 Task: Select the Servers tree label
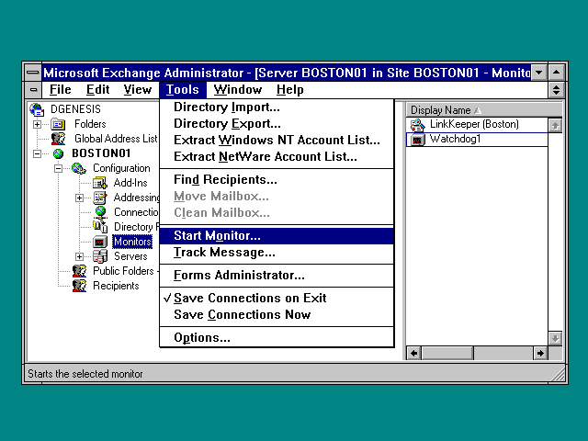130,256
